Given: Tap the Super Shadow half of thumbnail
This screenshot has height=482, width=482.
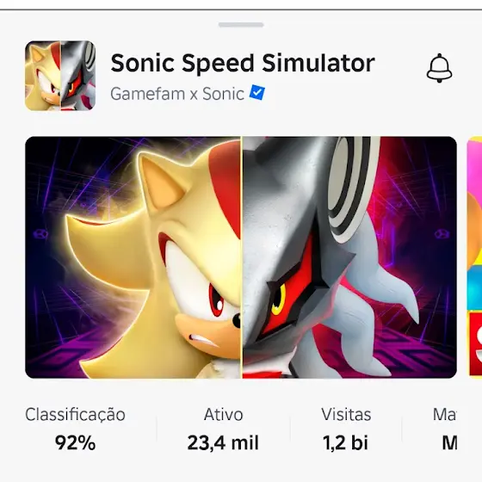Looking at the screenshot, I should (133, 257).
